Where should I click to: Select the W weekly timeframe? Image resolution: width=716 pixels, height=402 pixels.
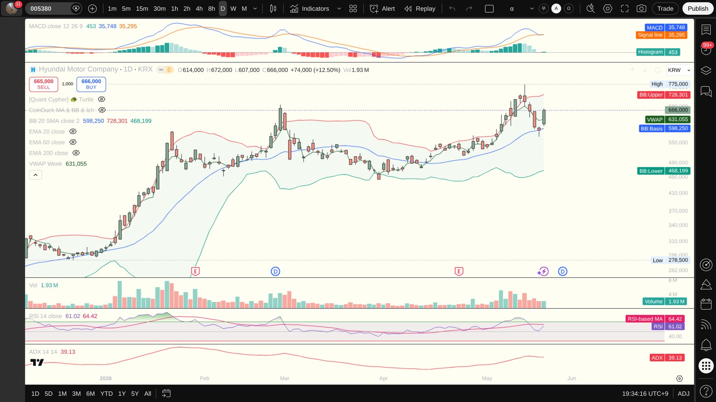[x=233, y=8]
